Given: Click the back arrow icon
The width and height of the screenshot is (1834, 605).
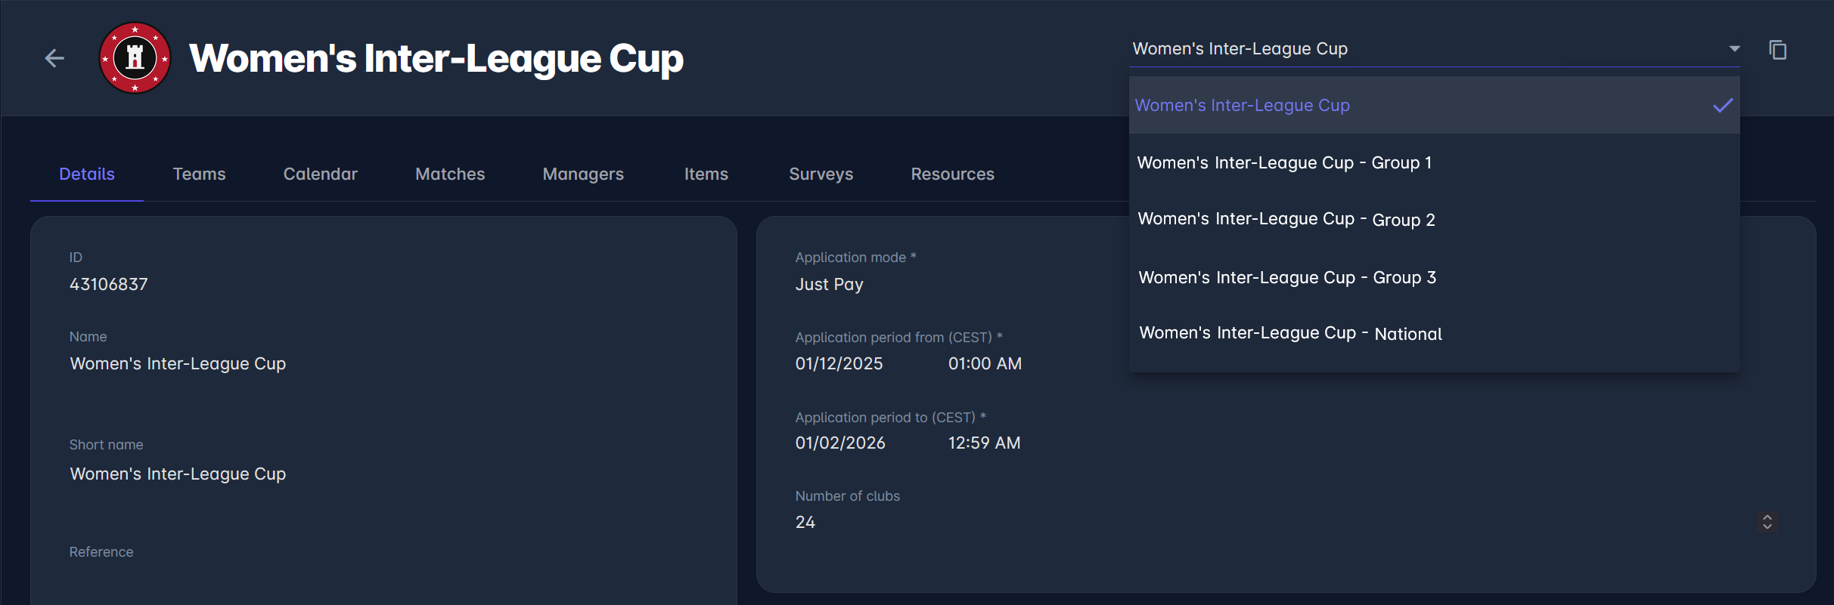Looking at the screenshot, I should pos(54,58).
